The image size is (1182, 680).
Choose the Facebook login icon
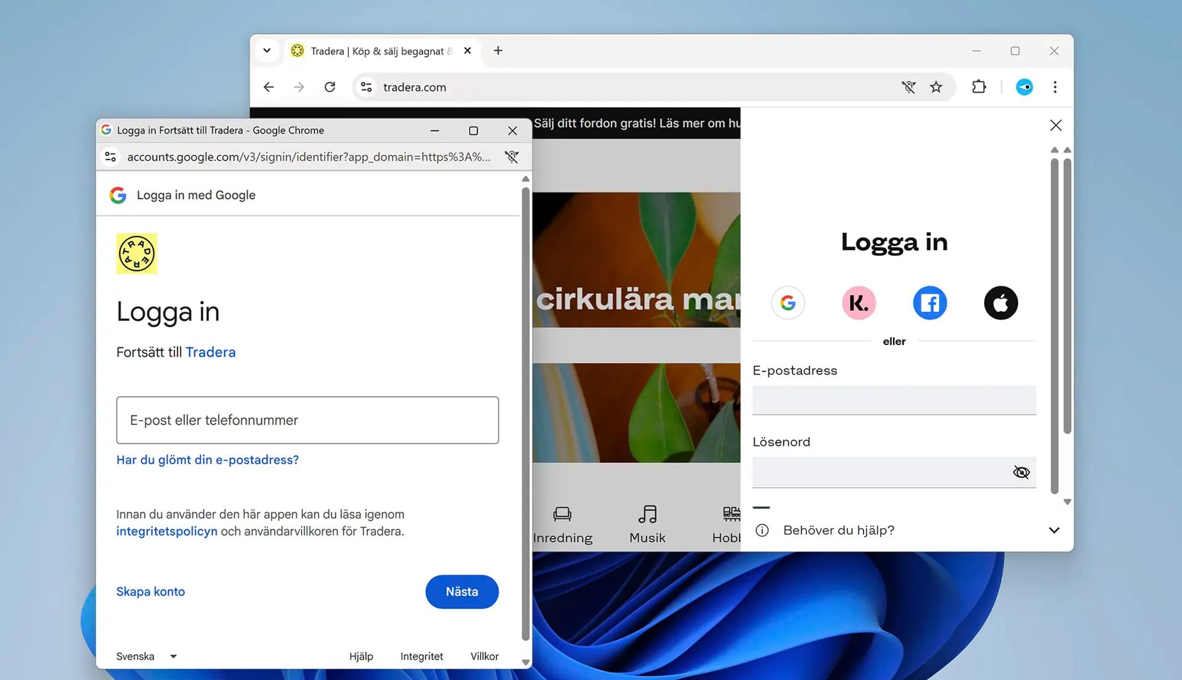[930, 303]
